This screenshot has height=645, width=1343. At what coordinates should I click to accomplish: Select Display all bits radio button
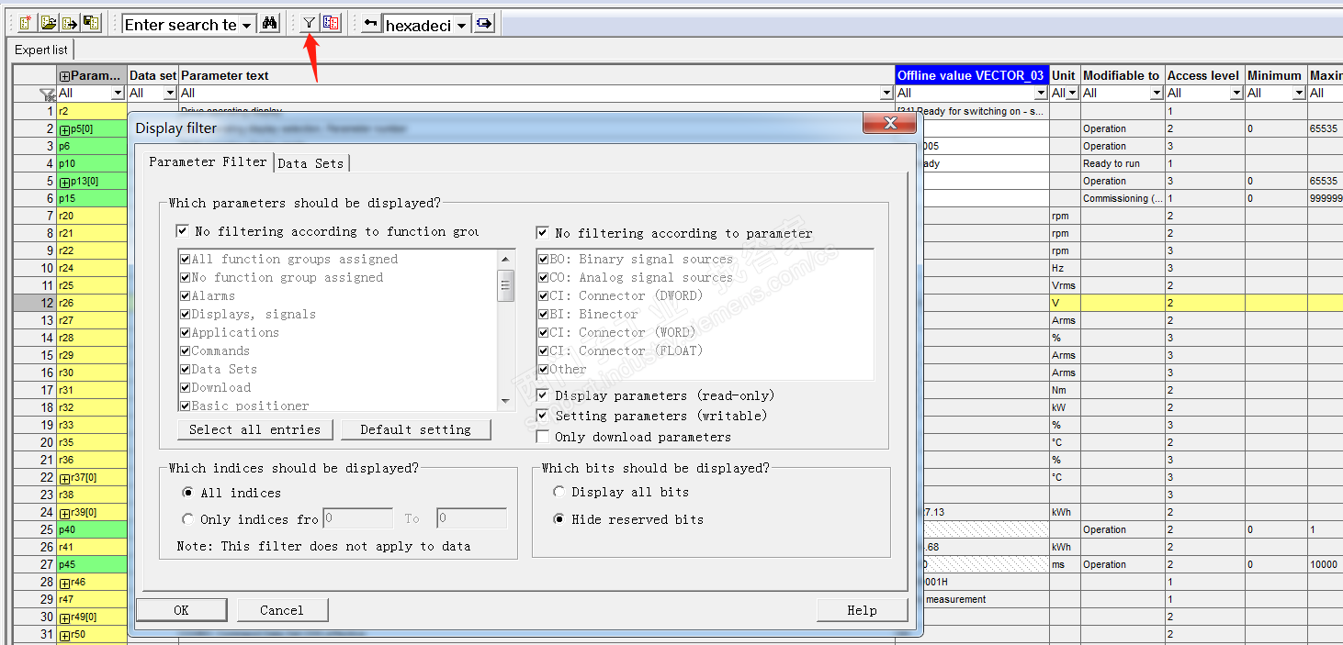559,492
